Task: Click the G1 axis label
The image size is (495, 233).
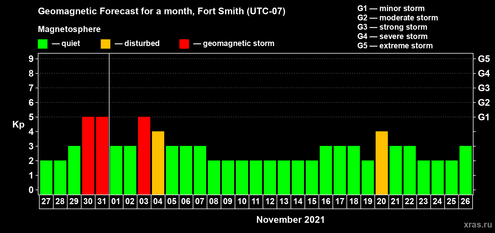Action: [484, 117]
